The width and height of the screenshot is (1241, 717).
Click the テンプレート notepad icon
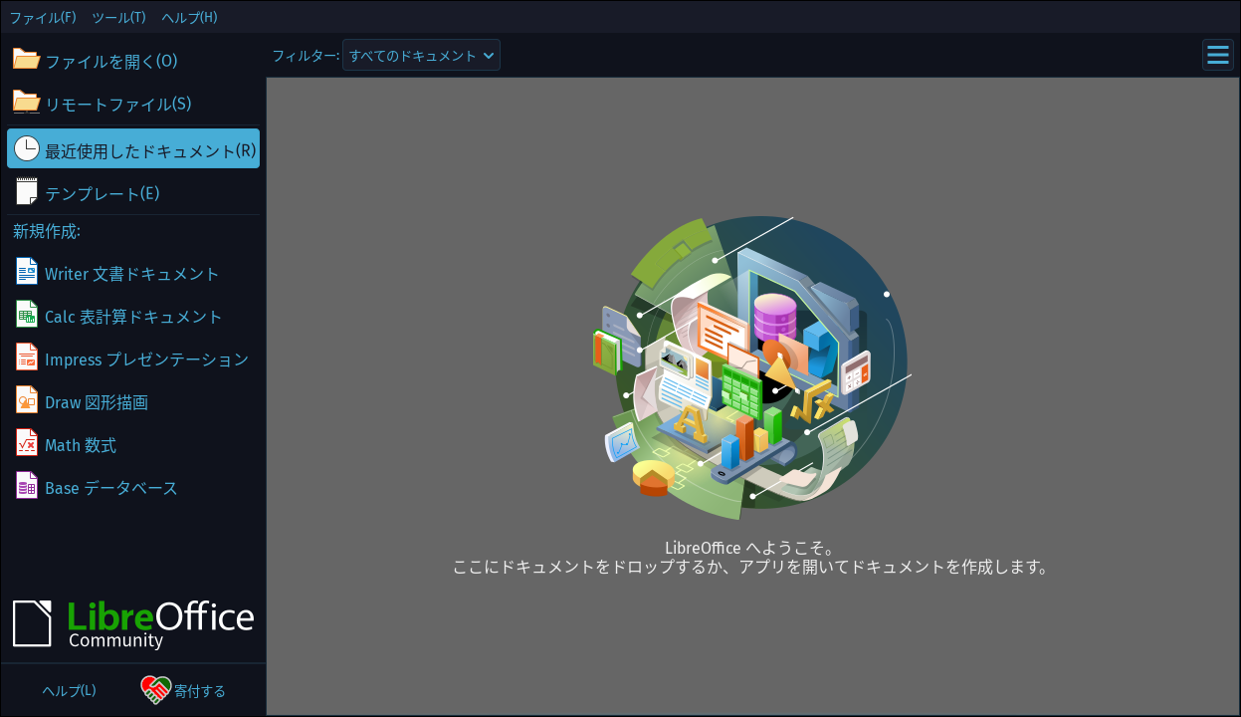pos(27,192)
